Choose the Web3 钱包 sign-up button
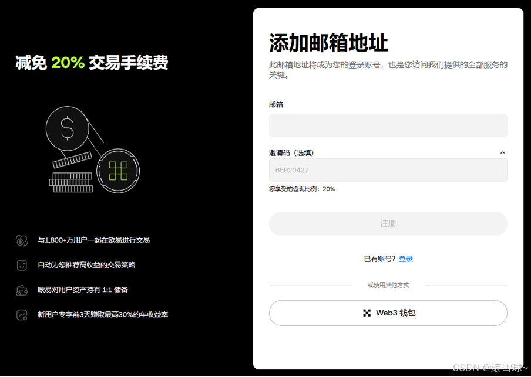Image resolution: width=531 pixels, height=377 pixels. (388, 313)
